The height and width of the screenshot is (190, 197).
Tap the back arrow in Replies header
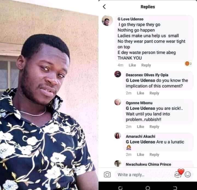pos(104,7)
